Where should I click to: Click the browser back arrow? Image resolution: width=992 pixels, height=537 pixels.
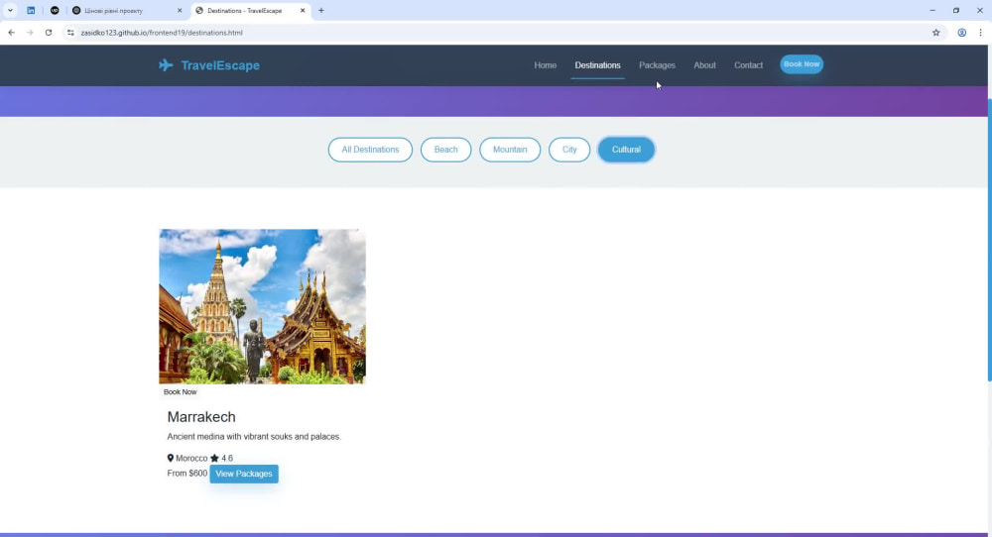pyautogui.click(x=11, y=33)
